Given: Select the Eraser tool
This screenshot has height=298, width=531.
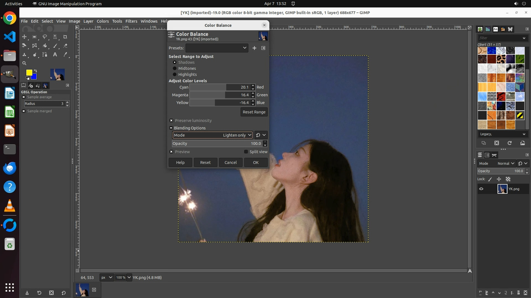Looking at the screenshot, I should (x=65, y=46).
